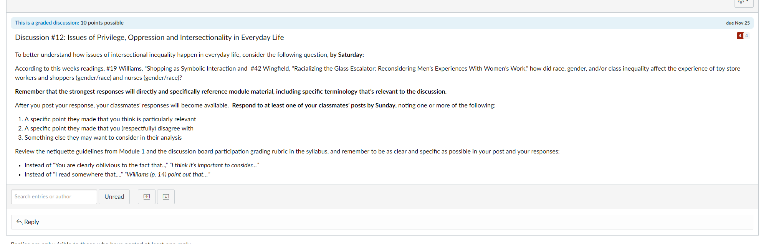This screenshot has width=761, height=244.
Task: Focus the Search entries or author field
Action: coord(54,197)
